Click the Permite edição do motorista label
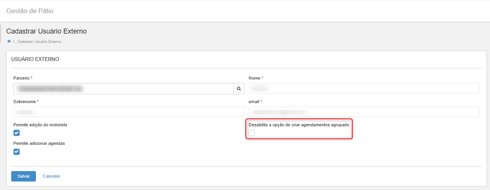This screenshot has width=490, height=190. pos(40,125)
